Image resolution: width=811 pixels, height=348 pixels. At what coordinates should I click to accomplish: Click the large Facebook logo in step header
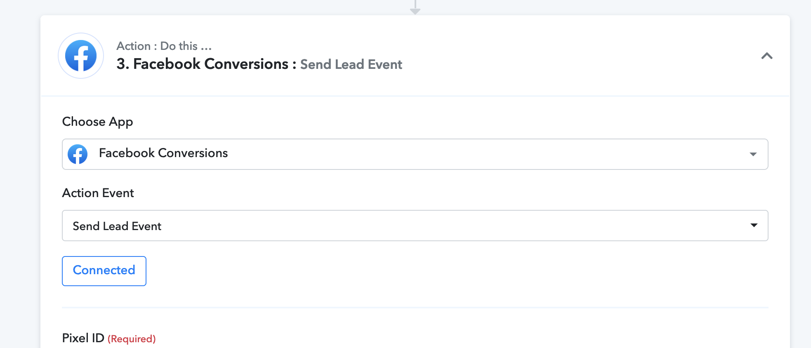pyautogui.click(x=81, y=56)
